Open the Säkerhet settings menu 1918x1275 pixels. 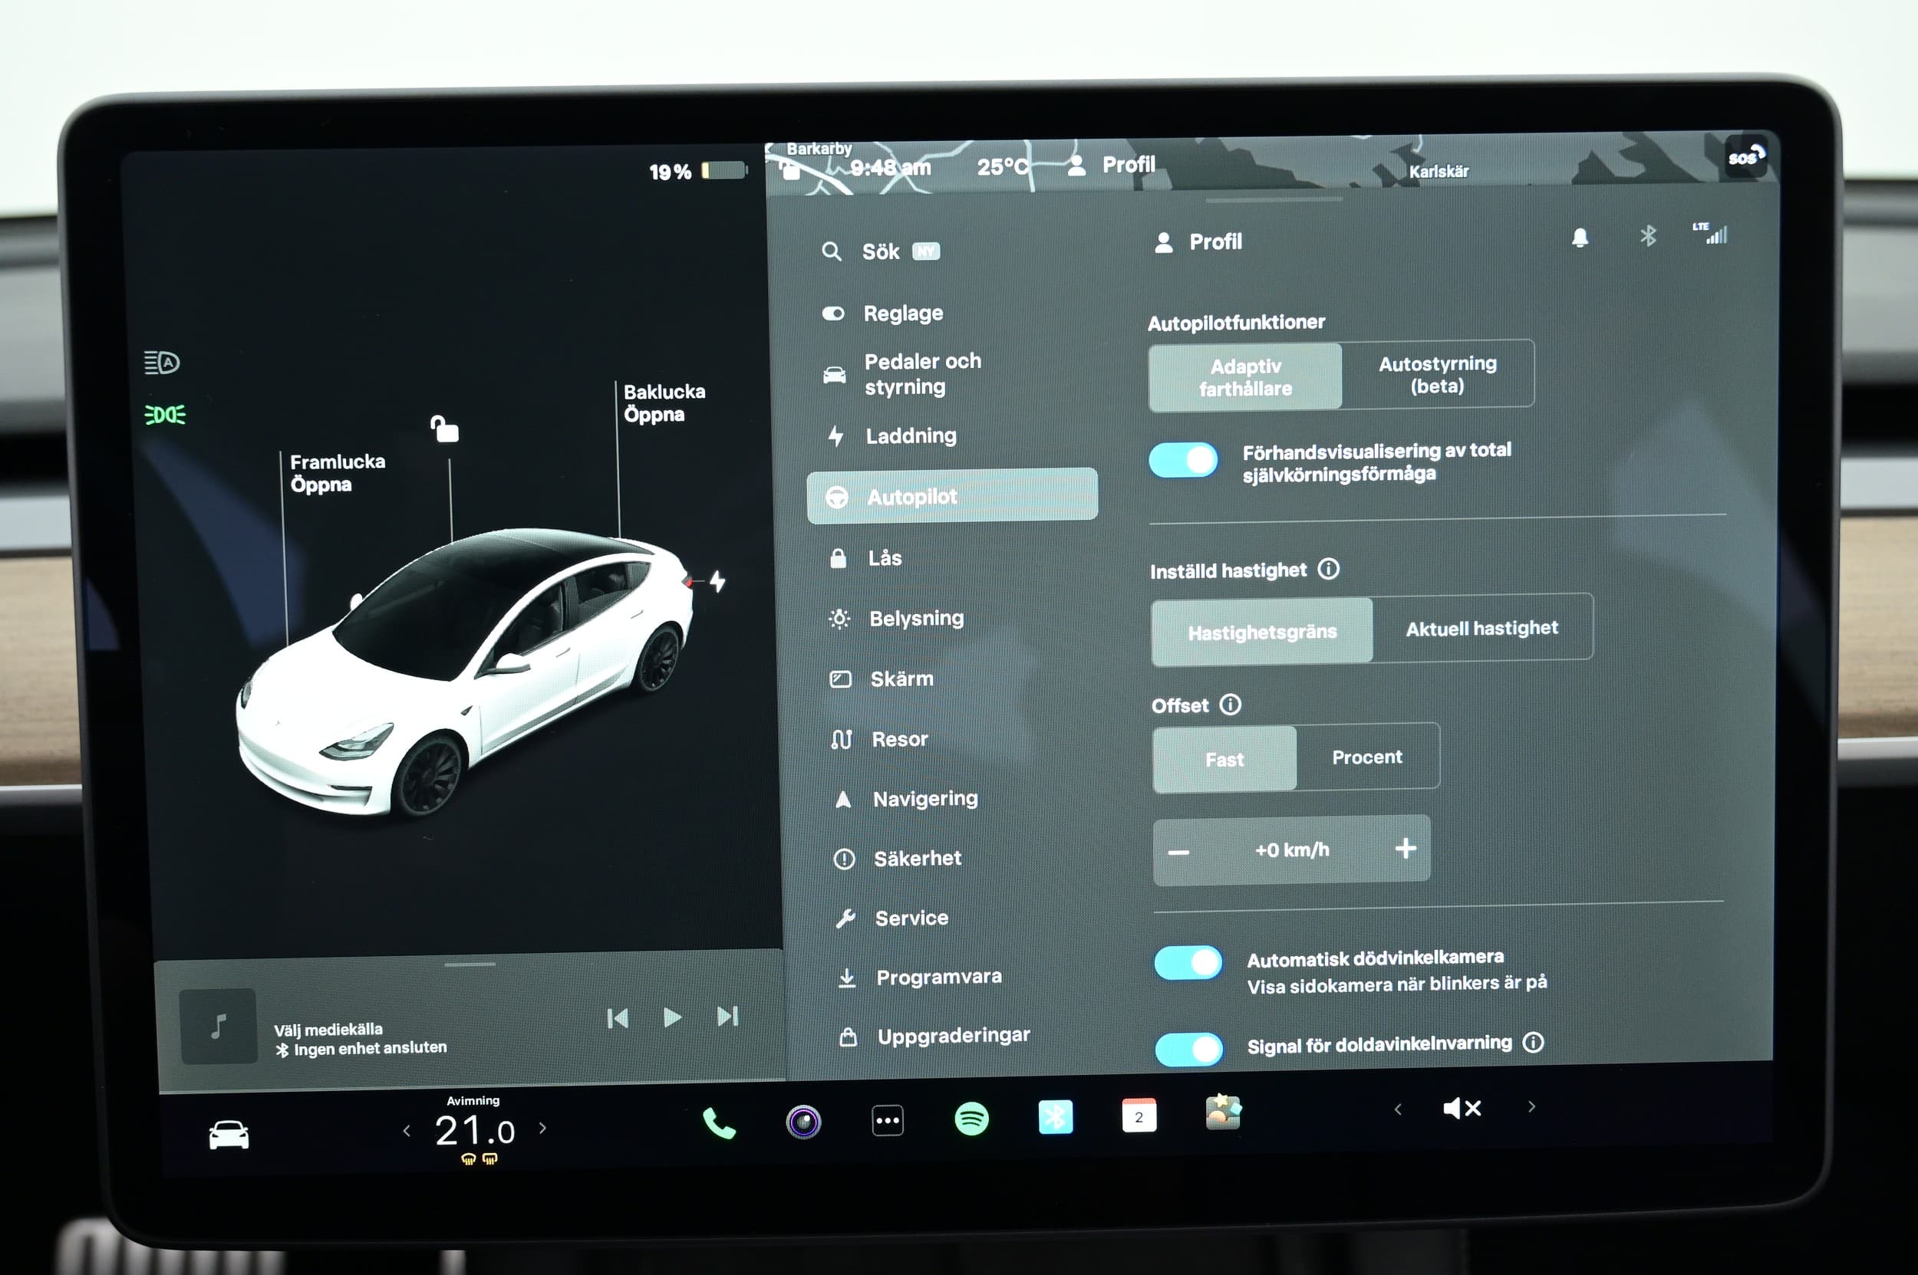click(x=916, y=859)
